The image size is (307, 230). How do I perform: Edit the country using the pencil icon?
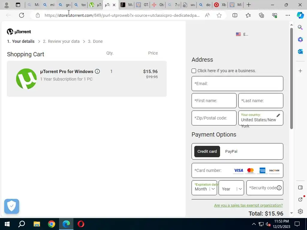click(278, 115)
